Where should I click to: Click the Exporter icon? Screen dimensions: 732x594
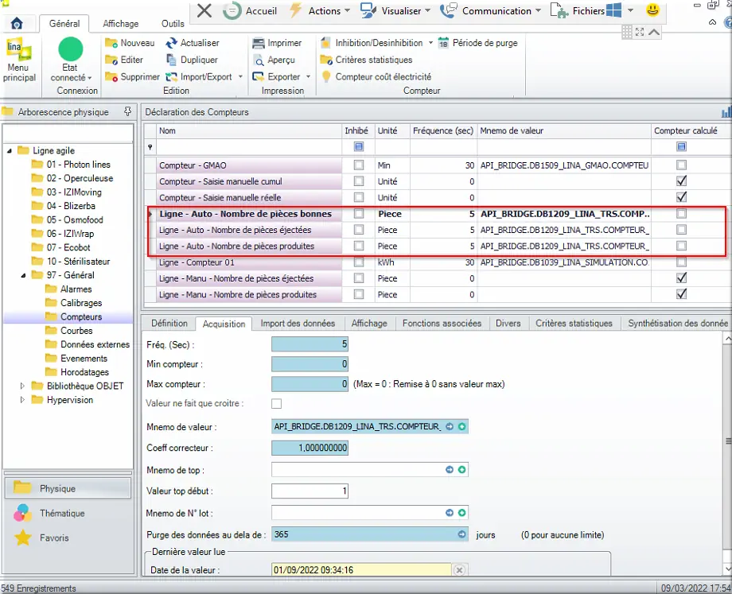[258, 76]
